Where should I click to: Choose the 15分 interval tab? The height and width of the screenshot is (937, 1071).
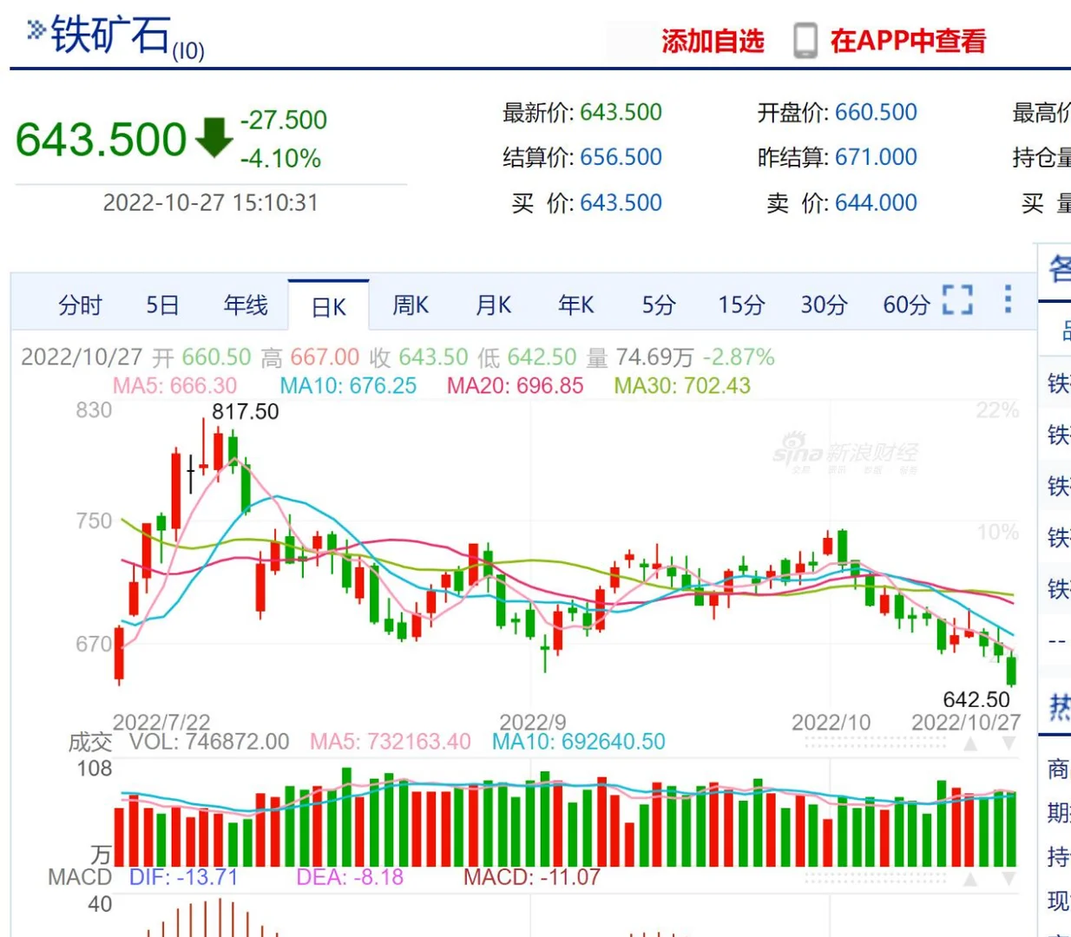click(740, 305)
